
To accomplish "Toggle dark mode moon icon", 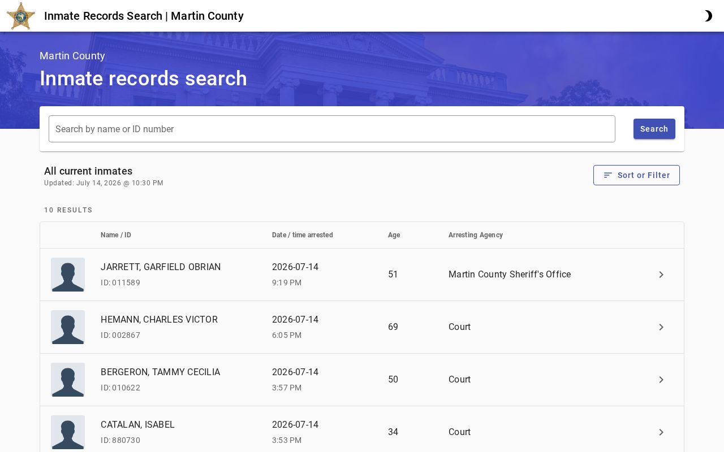I will tap(708, 16).
